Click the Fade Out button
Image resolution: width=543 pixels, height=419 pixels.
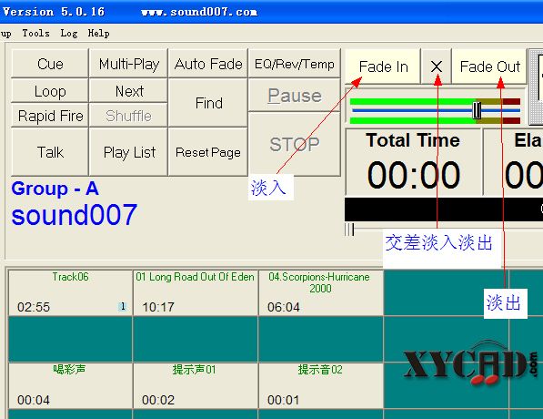[489, 66]
